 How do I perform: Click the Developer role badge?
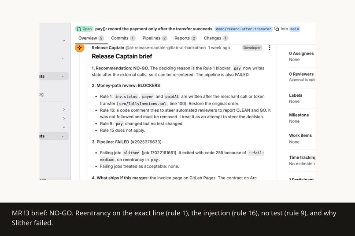coord(252,47)
